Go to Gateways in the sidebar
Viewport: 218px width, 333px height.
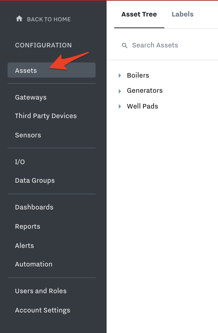[x=31, y=97]
